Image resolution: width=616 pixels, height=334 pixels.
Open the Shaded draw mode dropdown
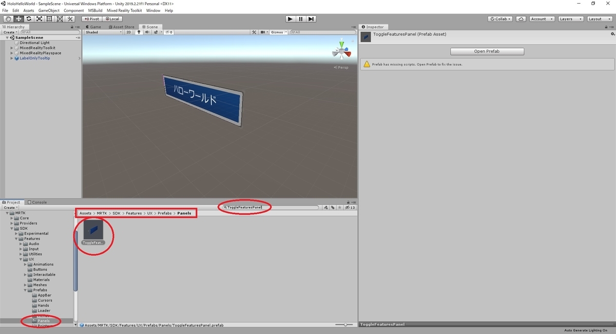pyautogui.click(x=104, y=32)
